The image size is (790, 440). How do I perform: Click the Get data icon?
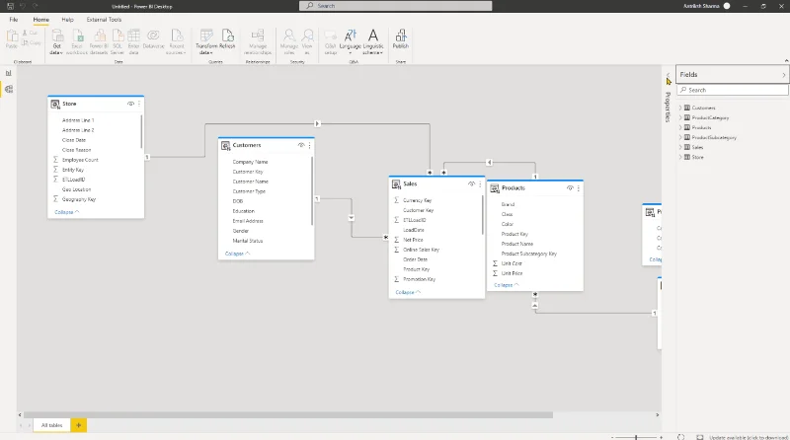pyautogui.click(x=57, y=36)
